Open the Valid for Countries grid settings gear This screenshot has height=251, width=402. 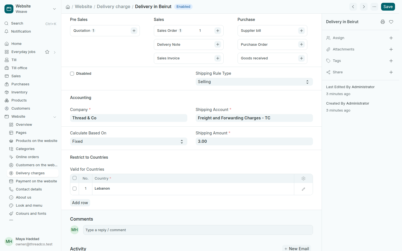[303, 178]
